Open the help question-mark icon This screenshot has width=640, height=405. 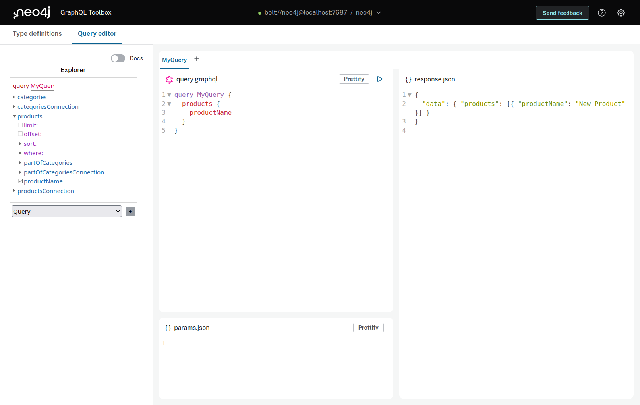602,13
